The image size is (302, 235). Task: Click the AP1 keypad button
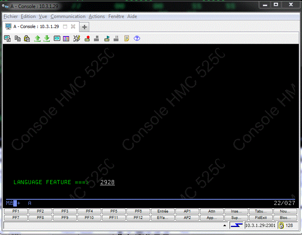[187, 211]
